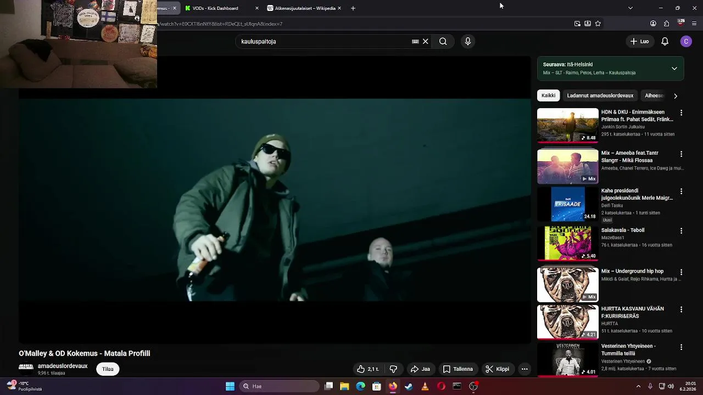List all browser tabs dropdown arrow
The height and width of the screenshot is (395, 703).
pos(630,8)
